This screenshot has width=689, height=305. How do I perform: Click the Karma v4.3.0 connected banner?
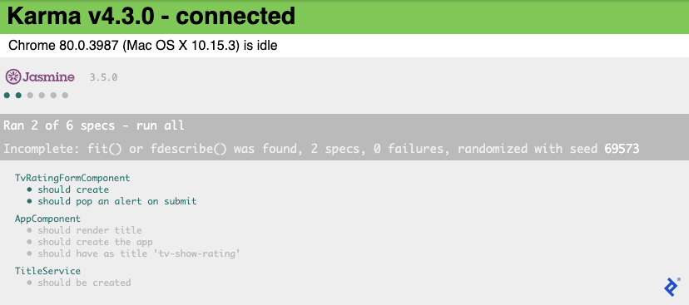click(x=344, y=17)
